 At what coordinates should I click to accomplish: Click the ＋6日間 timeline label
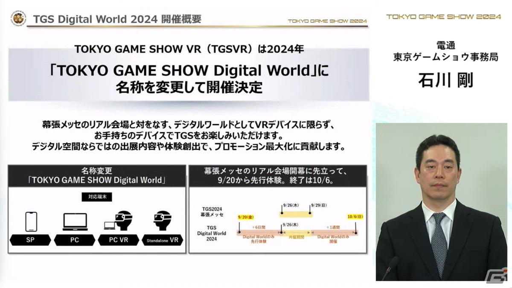pyautogui.click(x=259, y=227)
